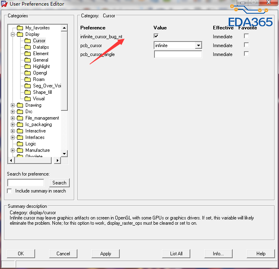Select the Cursor tree item label
Viewport: 279px width, 269px height.
pos(39,41)
